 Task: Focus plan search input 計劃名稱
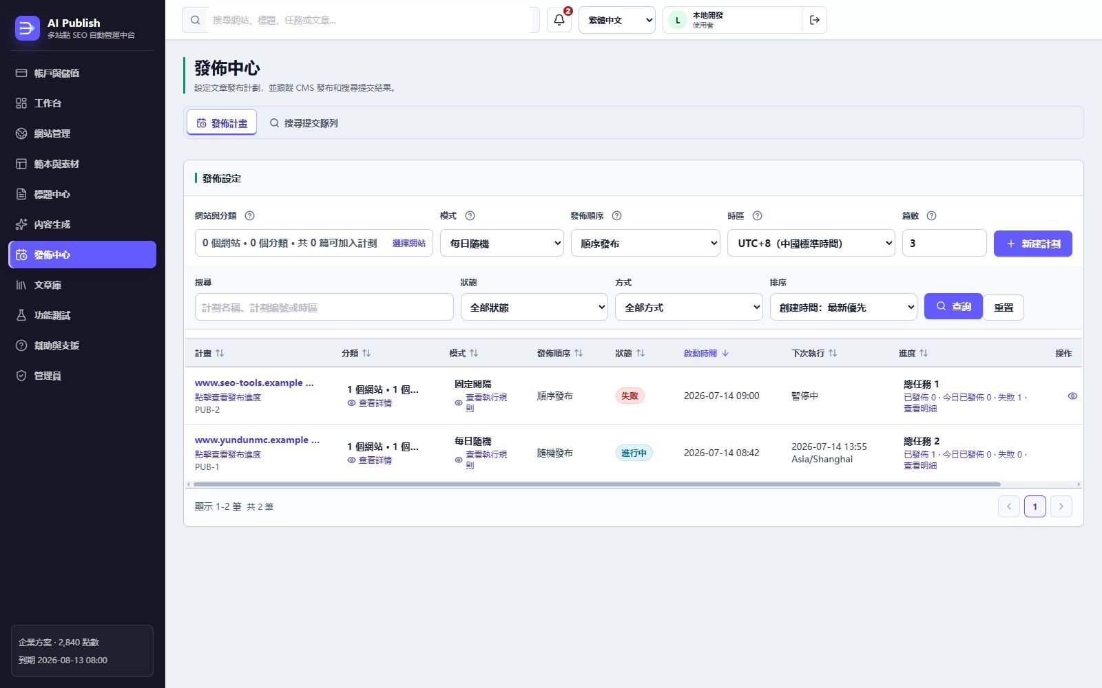(324, 308)
